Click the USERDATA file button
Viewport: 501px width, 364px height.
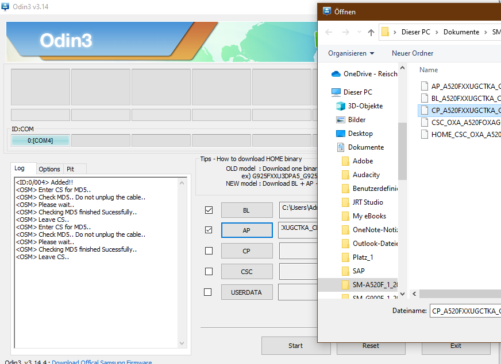click(x=246, y=292)
